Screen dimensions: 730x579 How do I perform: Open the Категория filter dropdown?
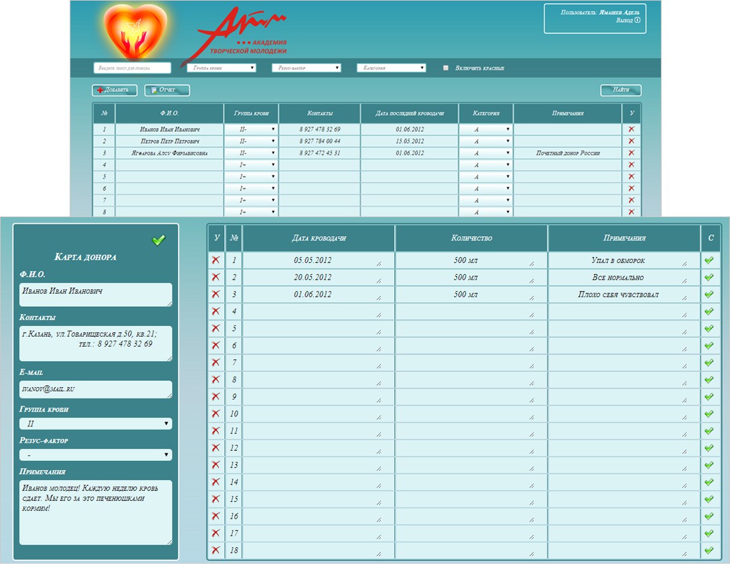click(392, 68)
